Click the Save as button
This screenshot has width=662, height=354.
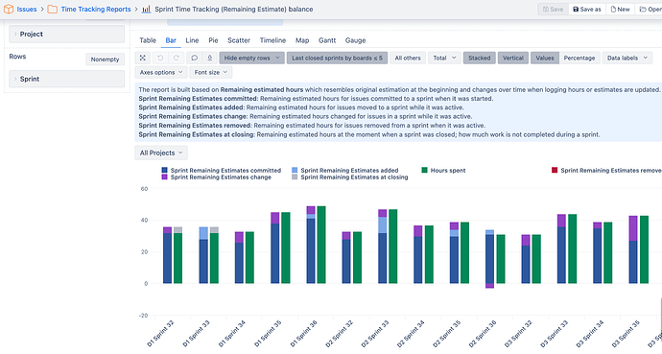[587, 9]
